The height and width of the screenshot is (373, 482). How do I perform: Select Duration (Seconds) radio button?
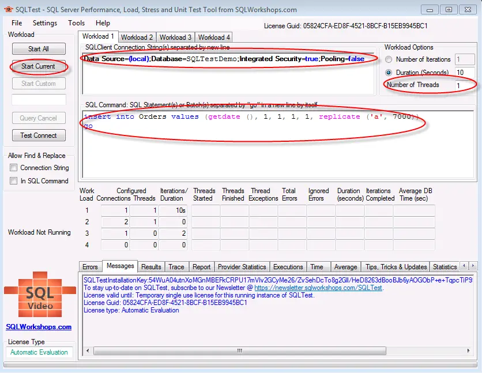(x=389, y=73)
